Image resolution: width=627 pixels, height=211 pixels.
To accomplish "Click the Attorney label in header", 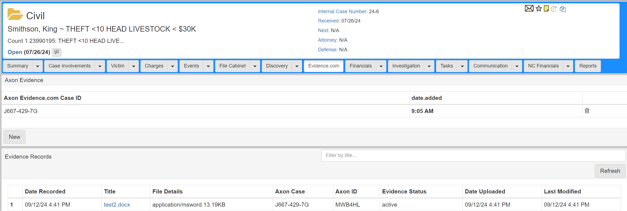I will tap(328, 40).
